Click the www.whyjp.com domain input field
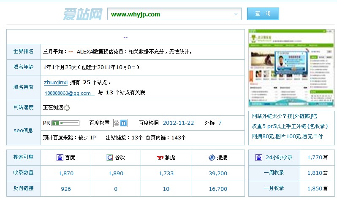The height and width of the screenshot is (198, 337). [169, 14]
